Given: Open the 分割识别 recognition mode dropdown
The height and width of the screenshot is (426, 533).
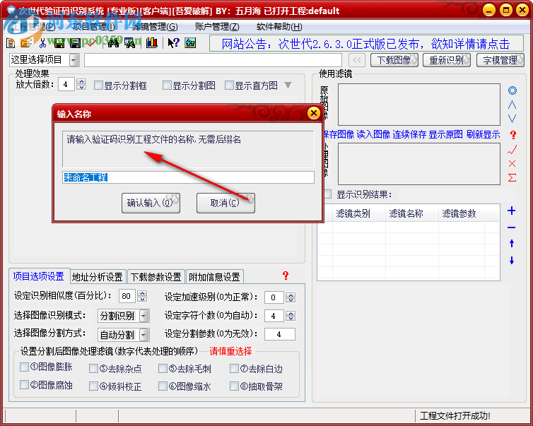Looking at the screenshot, I should click(x=144, y=316).
